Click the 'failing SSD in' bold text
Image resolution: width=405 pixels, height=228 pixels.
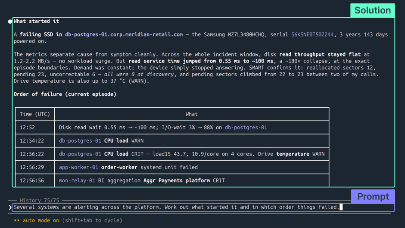41,34
